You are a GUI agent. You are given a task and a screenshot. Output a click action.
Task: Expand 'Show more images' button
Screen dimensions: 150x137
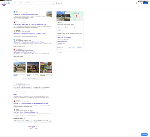(x=33, y=79)
